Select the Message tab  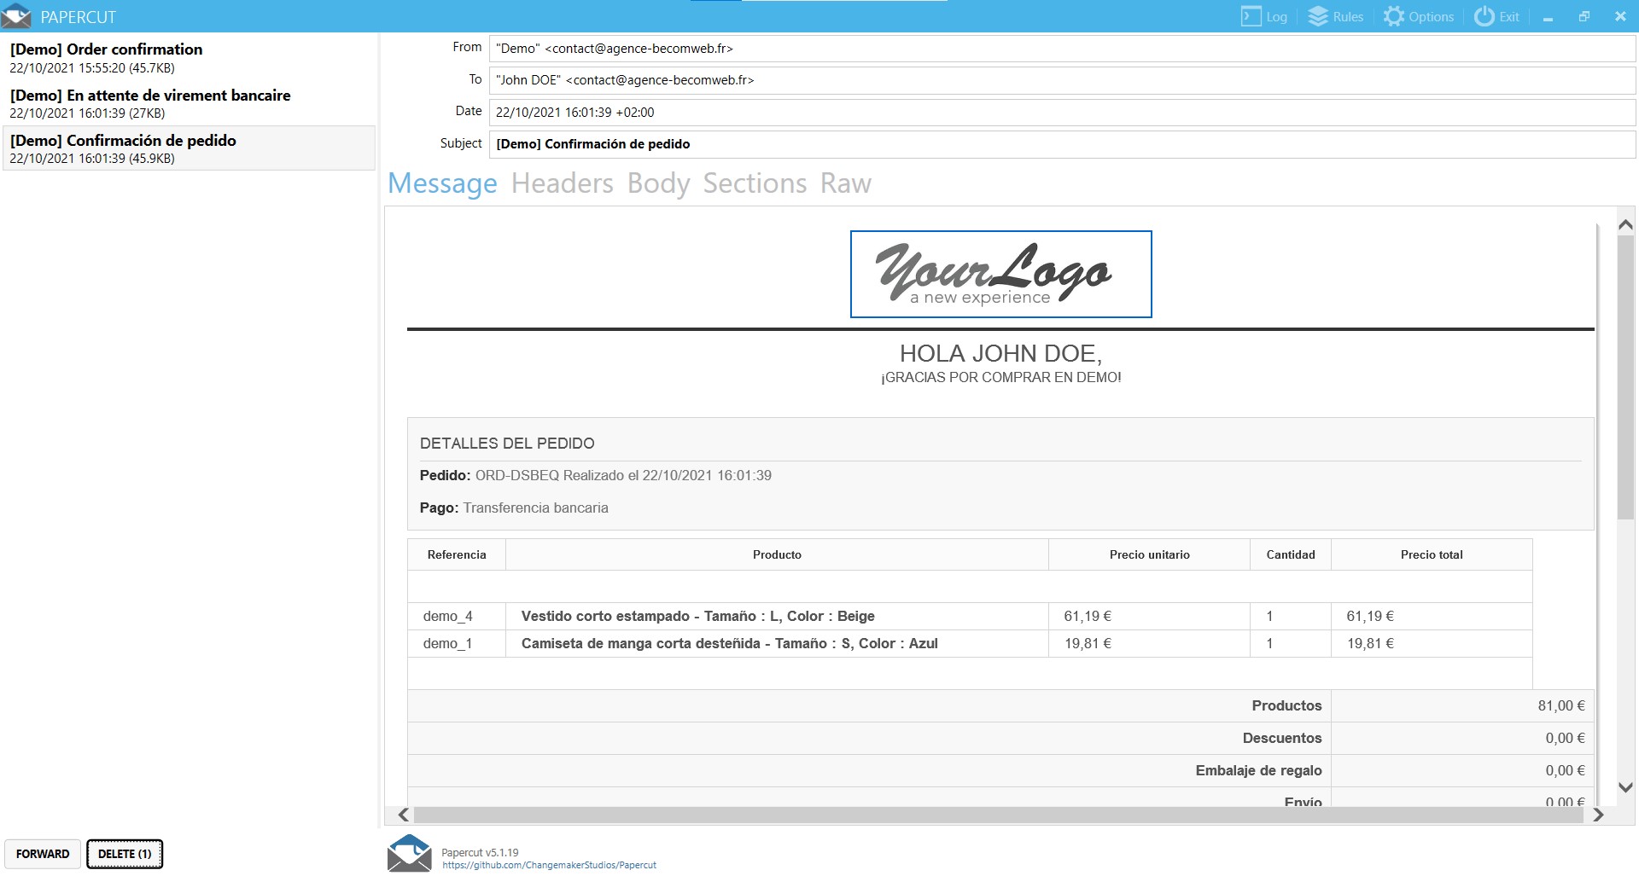(x=442, y=183)
